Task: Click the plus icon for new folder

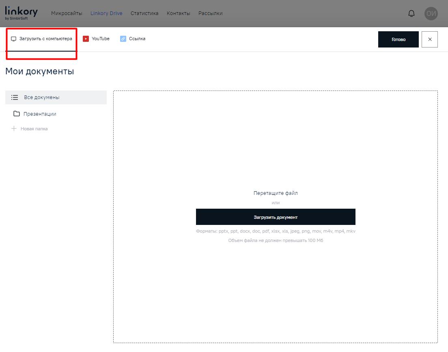Action: coord(14,129)
